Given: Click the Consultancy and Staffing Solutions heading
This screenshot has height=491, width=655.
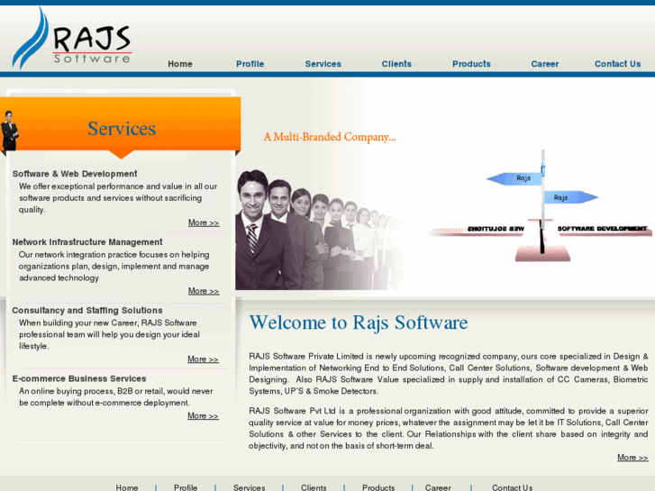Looking at the screenshot, I should click(87, 311).
